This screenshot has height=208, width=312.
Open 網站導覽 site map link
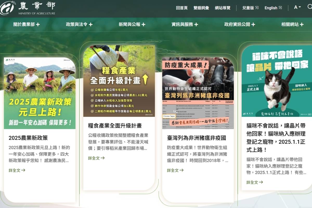(223, 8)
